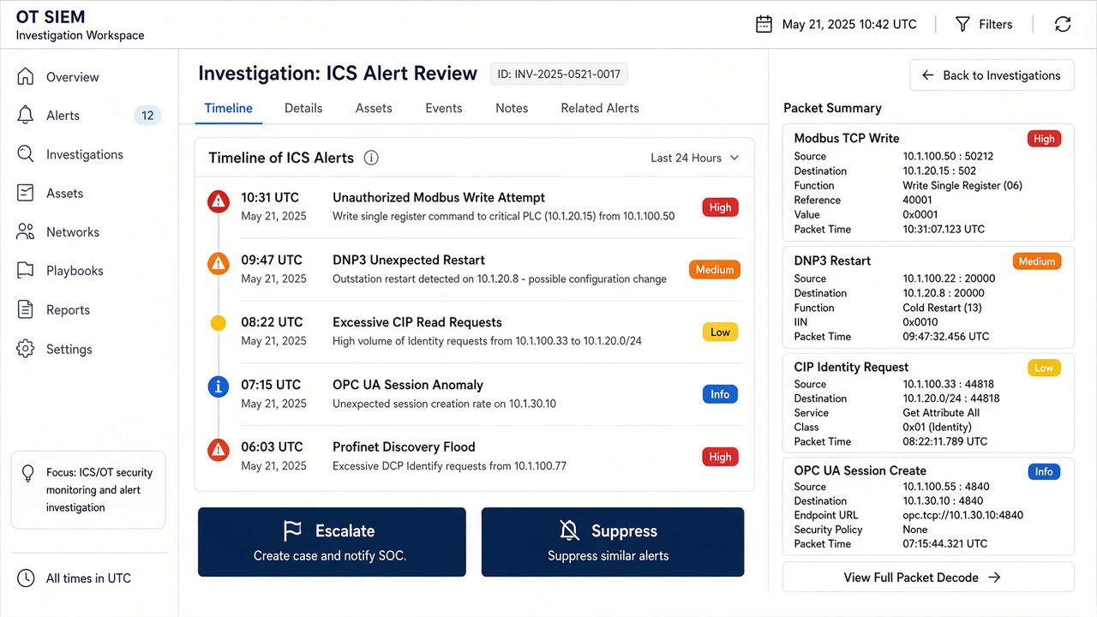The width and height of the screenshot is (1097, 617).
Task: Select the Timeline tab
Action: click(228, 108)
